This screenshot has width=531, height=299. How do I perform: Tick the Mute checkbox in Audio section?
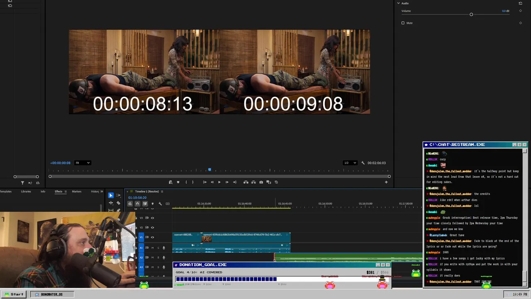coord(403,23)
